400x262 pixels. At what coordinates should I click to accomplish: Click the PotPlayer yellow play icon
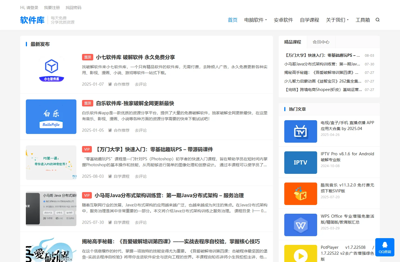pyautogui.click(x=301, y=253)
